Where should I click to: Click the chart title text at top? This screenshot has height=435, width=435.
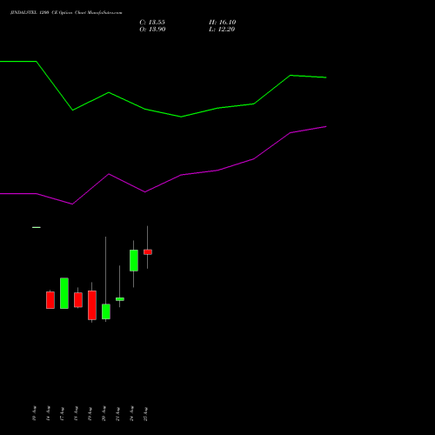(x=66, y=12)
